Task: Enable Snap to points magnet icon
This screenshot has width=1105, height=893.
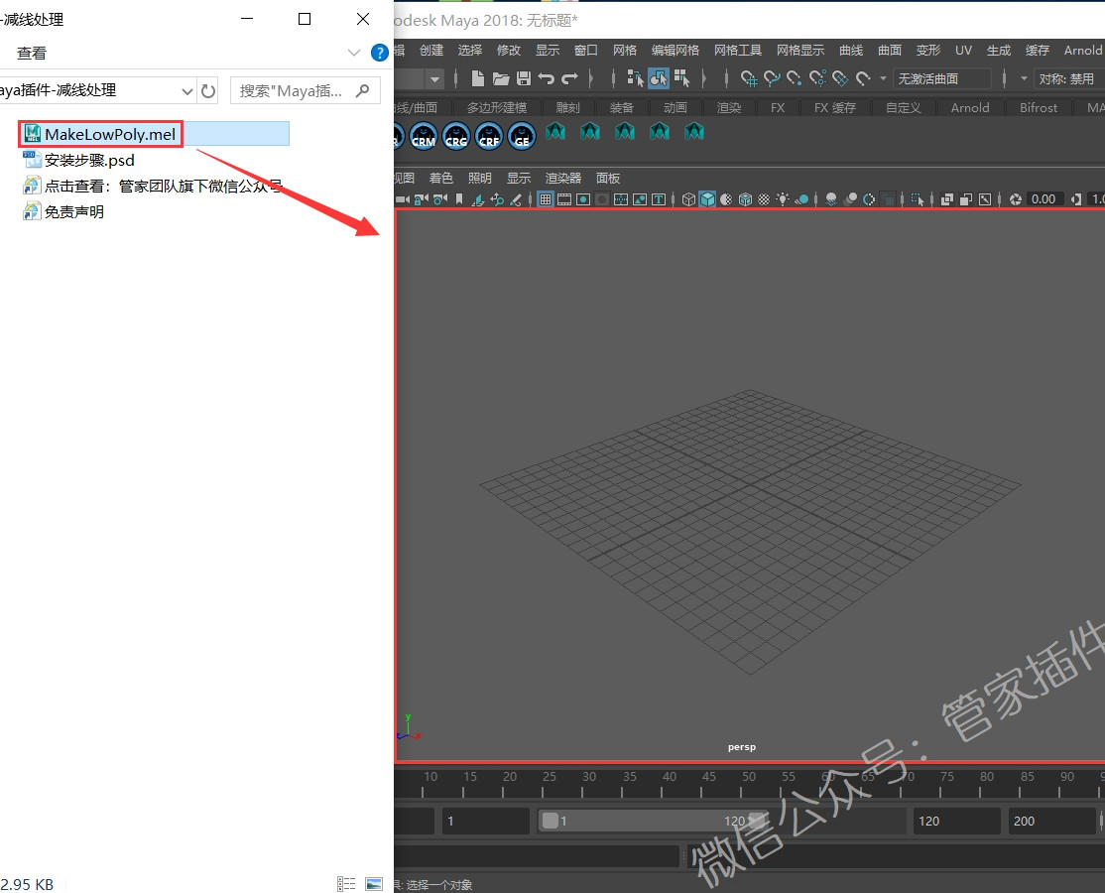Action: [795, 78]
